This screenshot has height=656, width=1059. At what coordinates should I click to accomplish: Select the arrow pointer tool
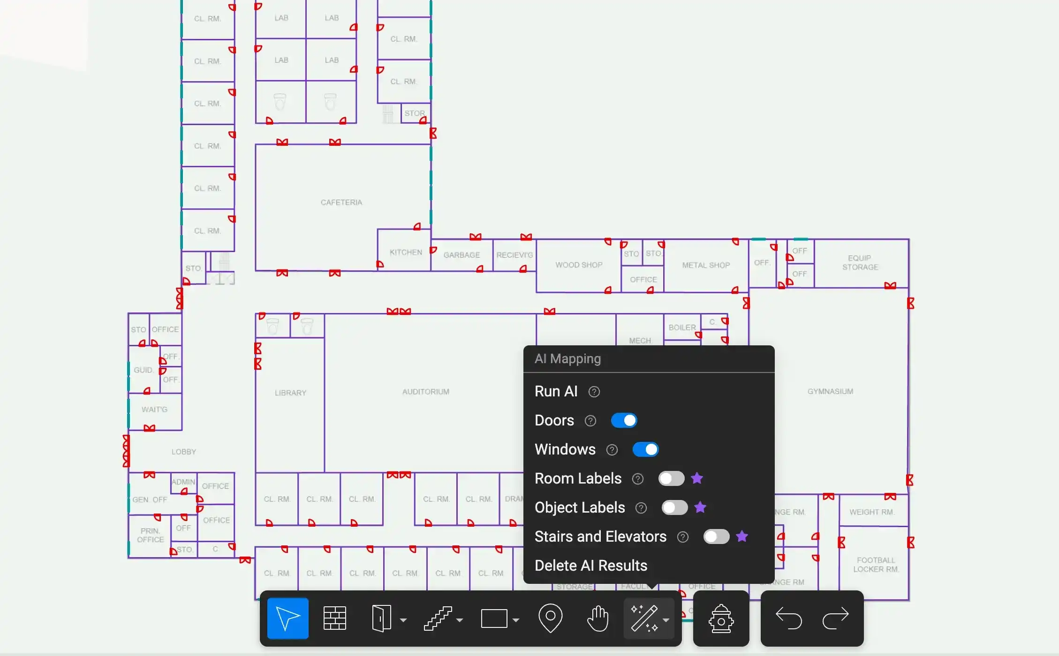(x=287, y=618)
